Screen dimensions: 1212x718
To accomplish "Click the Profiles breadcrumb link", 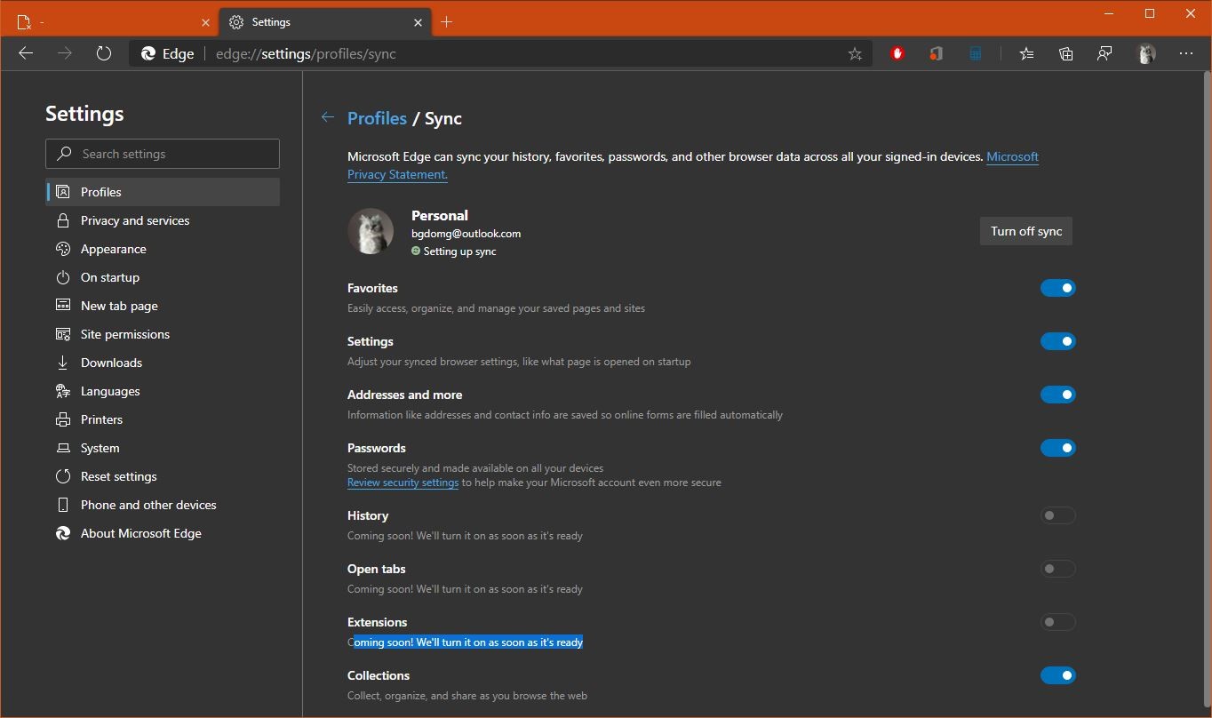I will tap(377, 118).
